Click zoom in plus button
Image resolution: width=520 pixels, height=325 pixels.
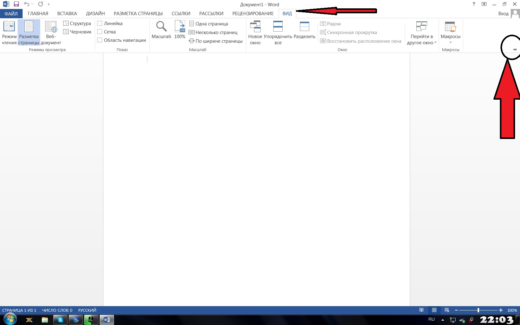pos(501,310)
